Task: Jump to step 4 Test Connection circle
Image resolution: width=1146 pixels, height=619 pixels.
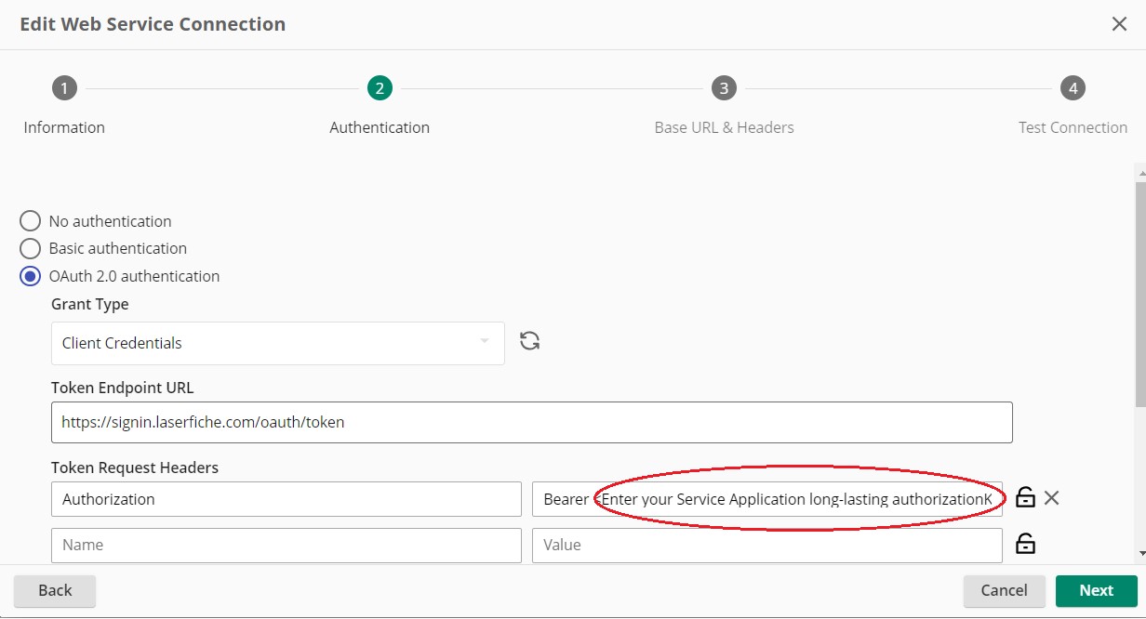Action: pos(1073,88)
